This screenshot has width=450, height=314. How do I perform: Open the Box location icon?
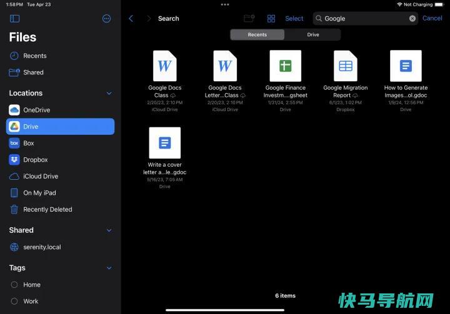(x=14, y=143)
